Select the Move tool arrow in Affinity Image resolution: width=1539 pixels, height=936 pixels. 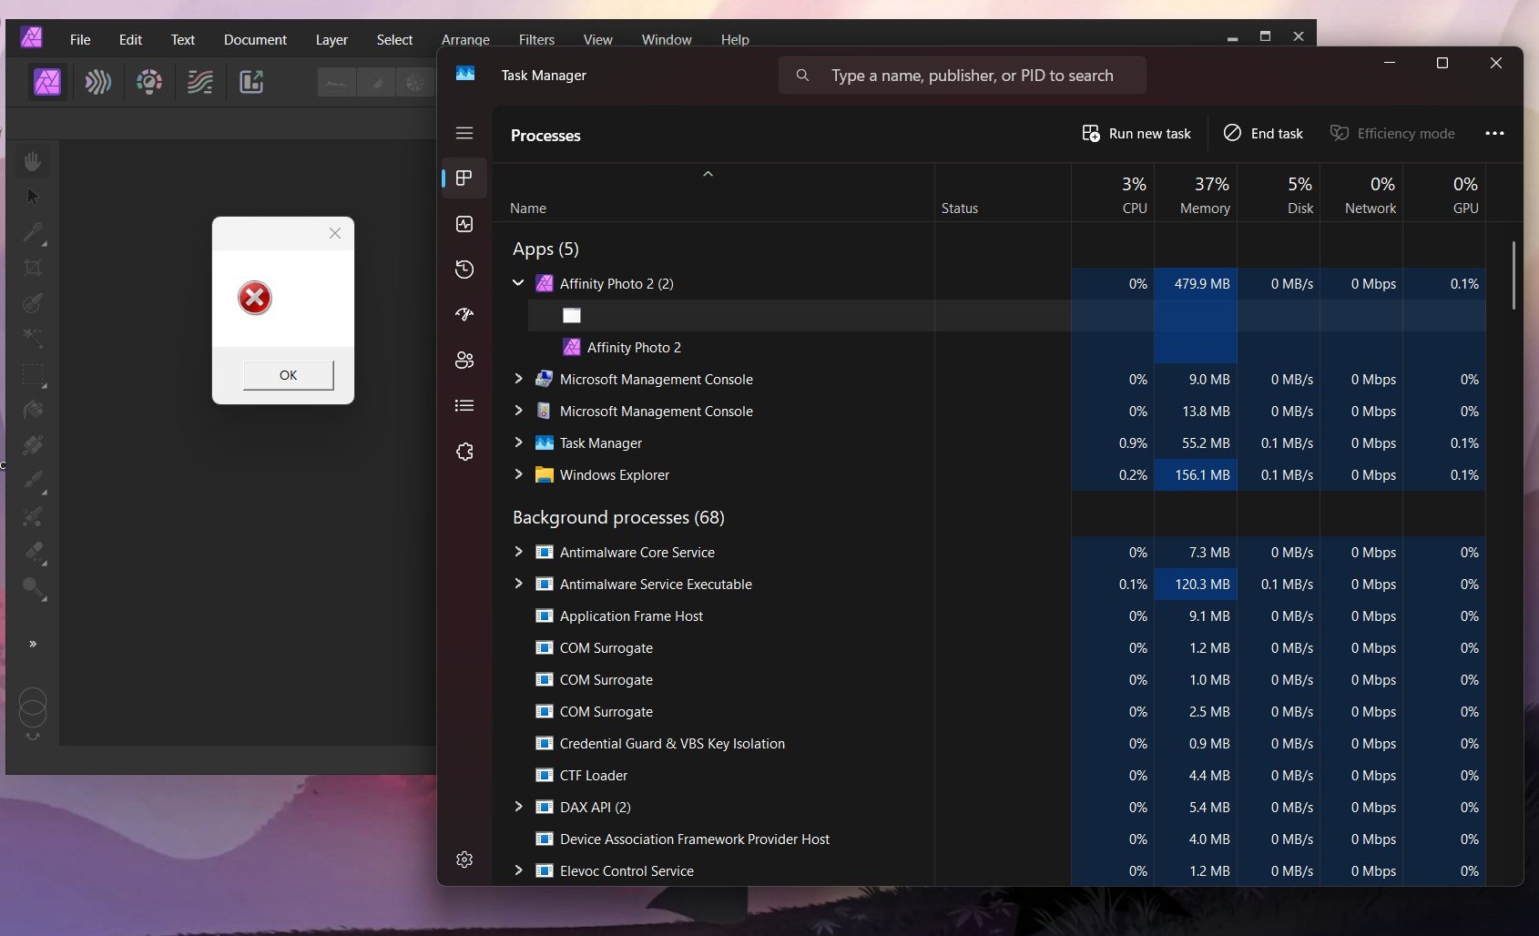[33, 197]
